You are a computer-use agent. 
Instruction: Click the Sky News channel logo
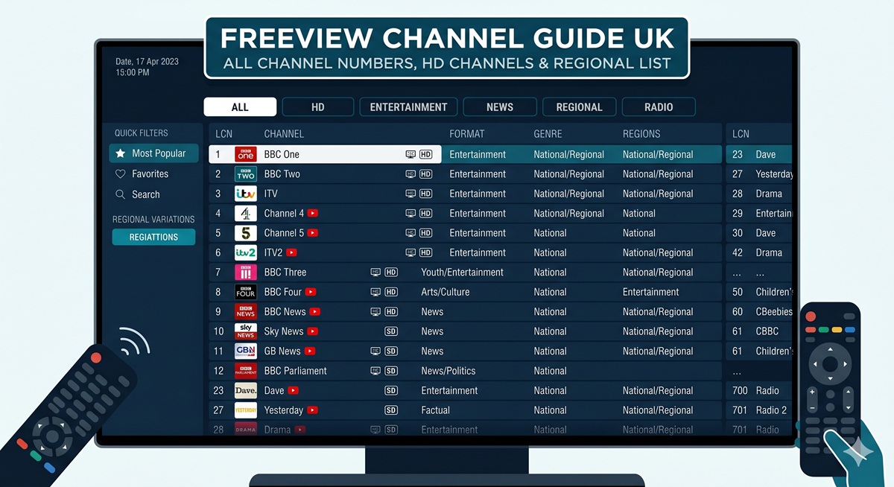(246, 331)
